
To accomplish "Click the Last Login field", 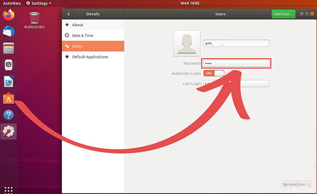I will pos(236,84).
